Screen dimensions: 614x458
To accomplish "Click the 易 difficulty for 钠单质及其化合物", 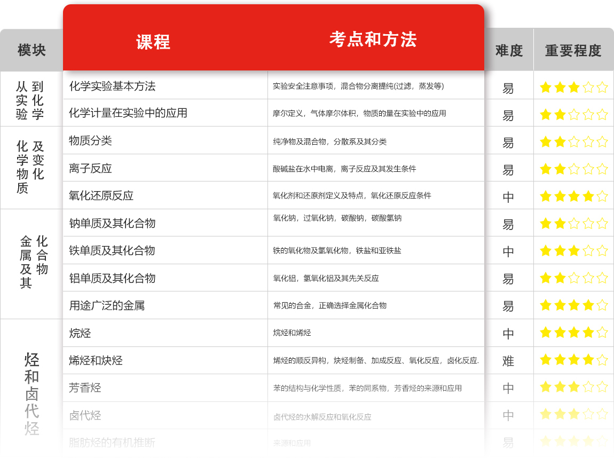I will pos(508,225).
